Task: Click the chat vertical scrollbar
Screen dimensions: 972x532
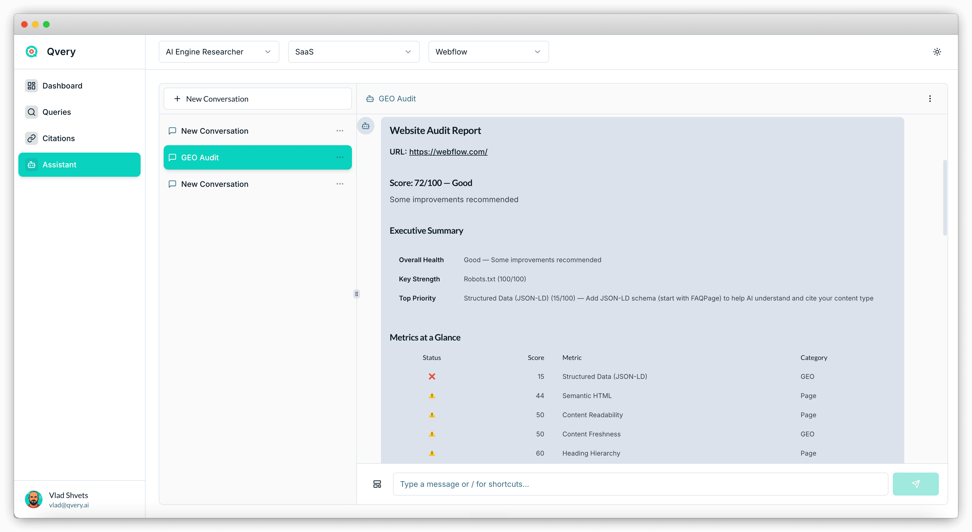Action: click(945, 198)
